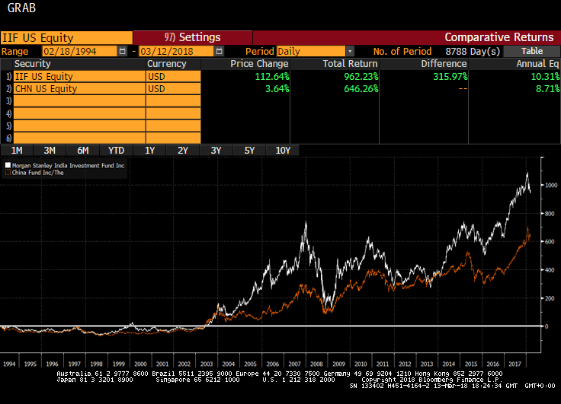Click USD currency cell for IIF
The image size is (561, 404).
pos(173,77)
